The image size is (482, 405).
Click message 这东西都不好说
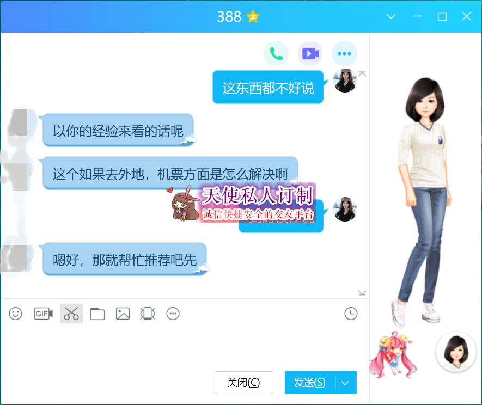pos(268,88)
